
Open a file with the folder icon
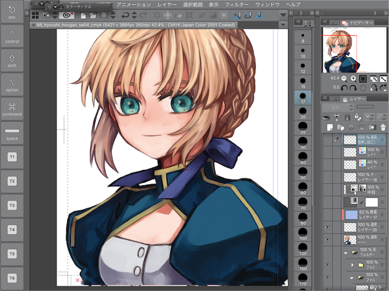point(93,15)
